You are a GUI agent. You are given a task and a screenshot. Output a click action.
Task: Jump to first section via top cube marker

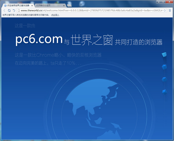164,55
